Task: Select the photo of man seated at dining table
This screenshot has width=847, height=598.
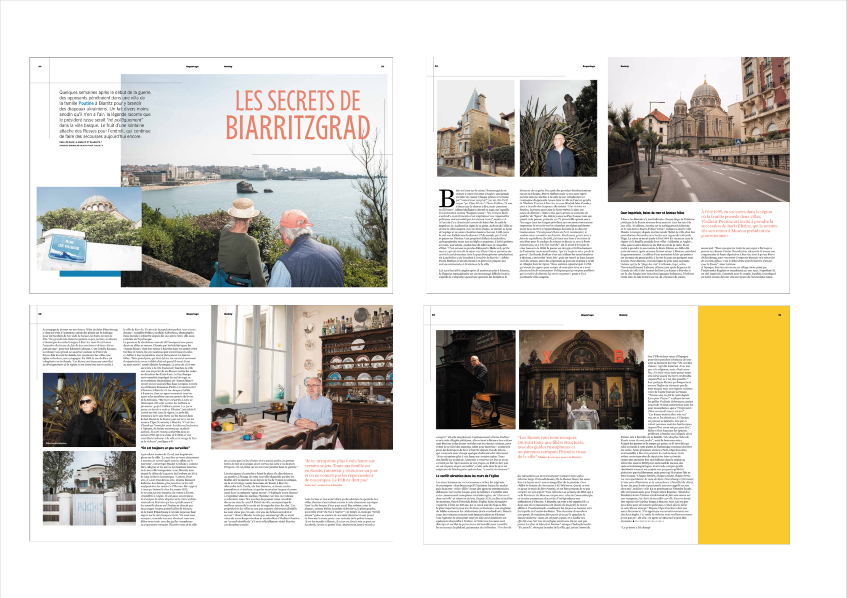Action: (302, 377)
